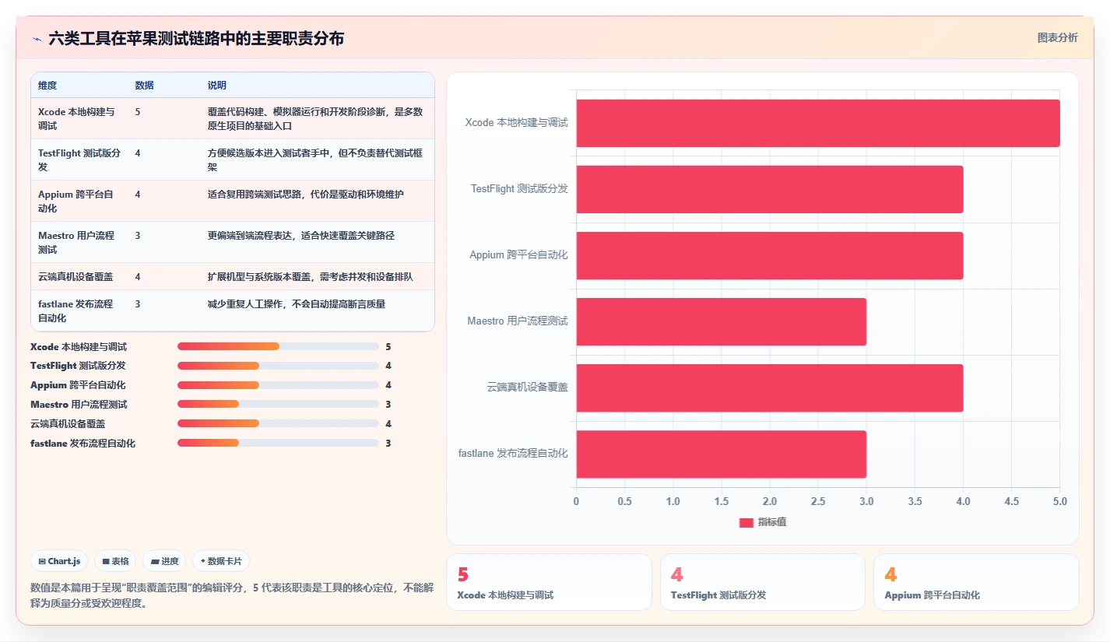The width and height of the screenshot is (1110, 642).
Task: Click the Appium description starting 适合复用跨端
Action: [306, 194]
